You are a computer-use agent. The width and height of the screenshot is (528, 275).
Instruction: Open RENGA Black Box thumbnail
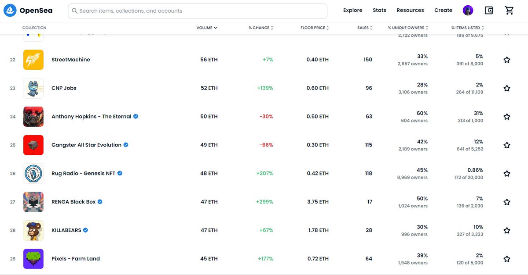coord(33,202)
